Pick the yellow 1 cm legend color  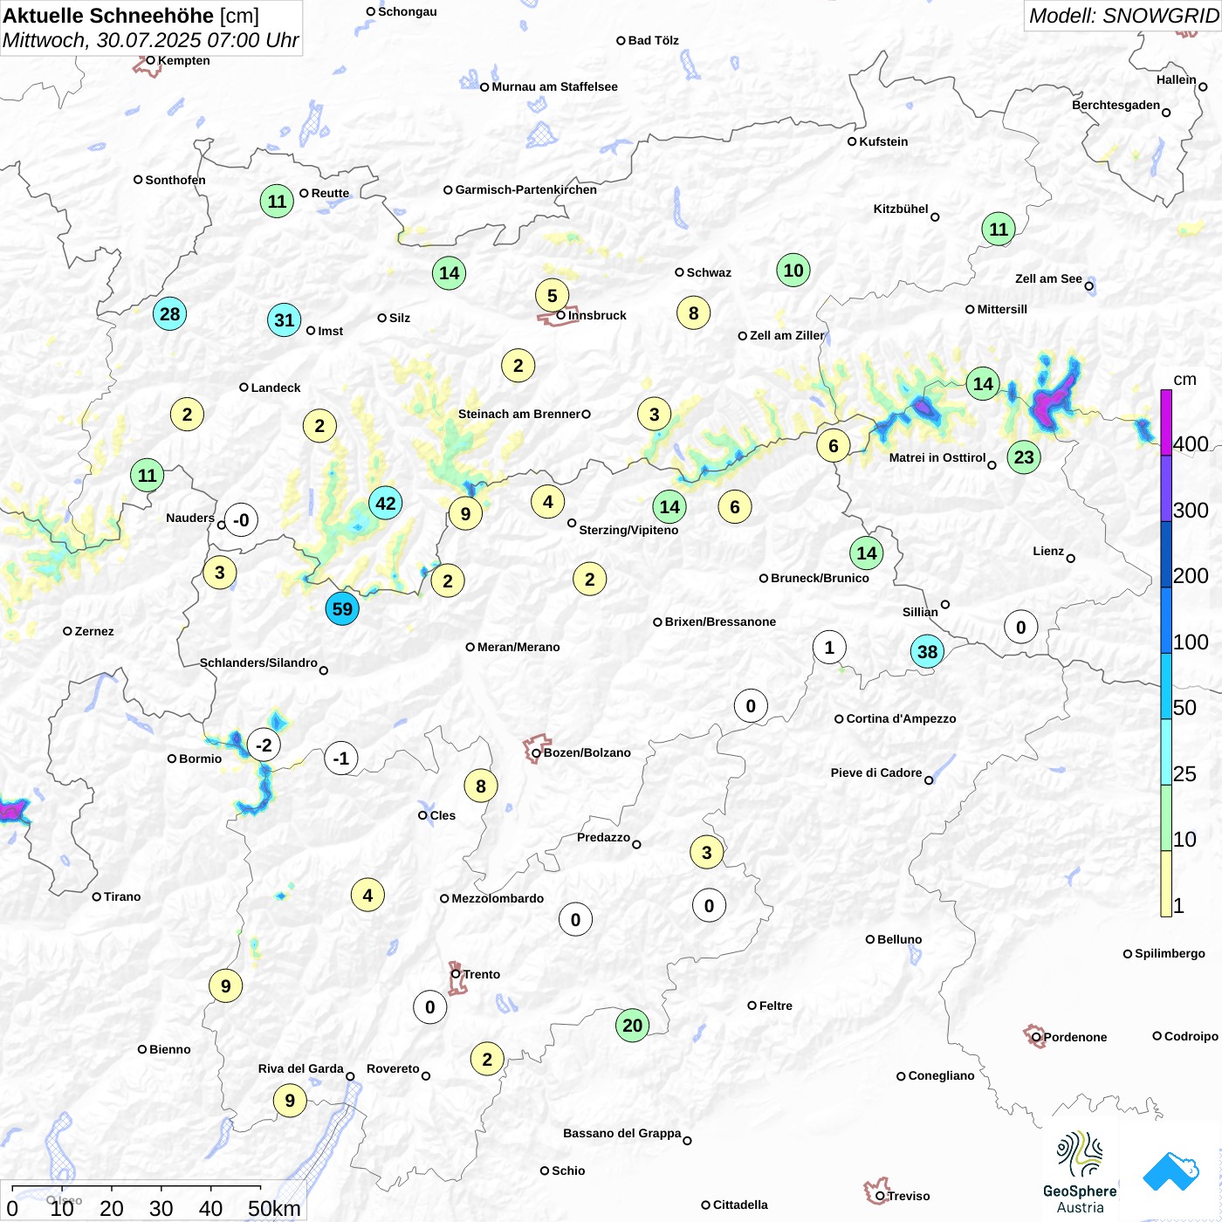[1166, 883]
